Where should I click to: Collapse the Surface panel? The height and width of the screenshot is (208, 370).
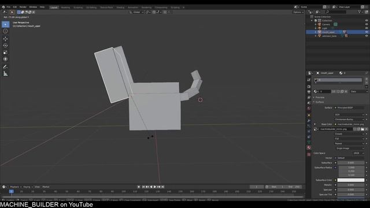coord(319,102)
